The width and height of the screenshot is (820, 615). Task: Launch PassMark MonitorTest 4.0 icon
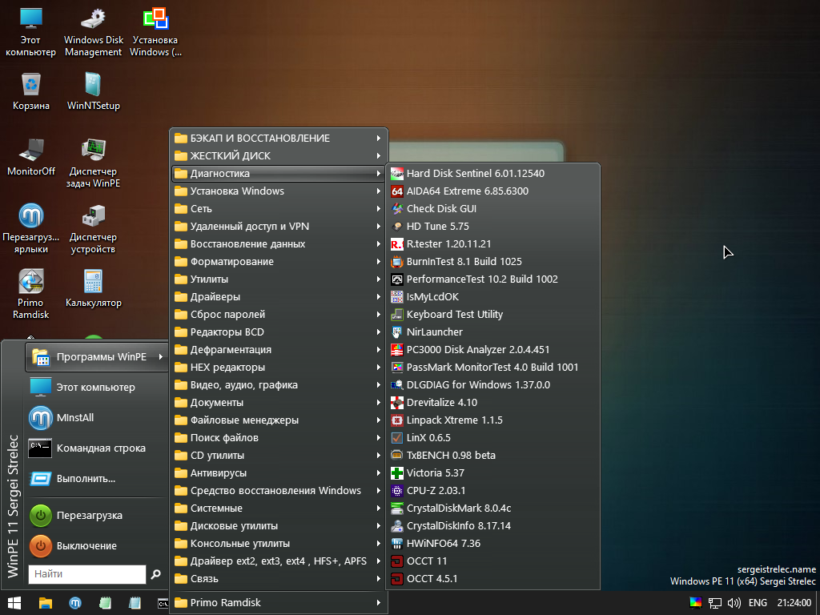(397, 367)
